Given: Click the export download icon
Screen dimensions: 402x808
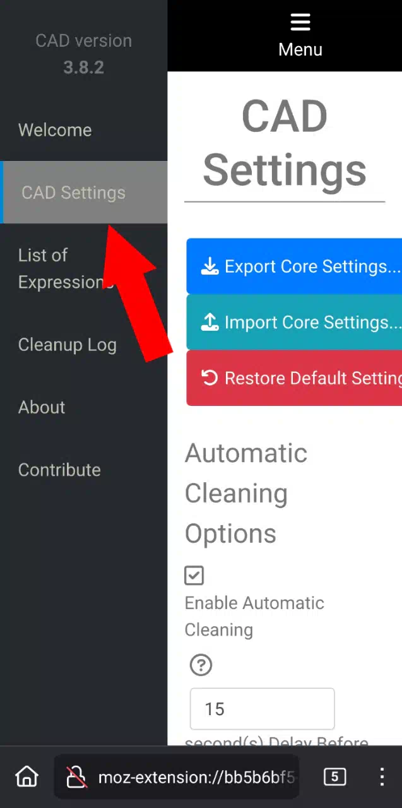Looking at the screenshot, I should point(210,266).
